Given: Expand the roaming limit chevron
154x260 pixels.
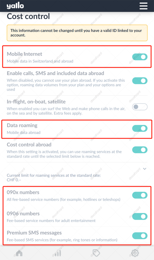Looking at the screenshot, I should 144,169.
